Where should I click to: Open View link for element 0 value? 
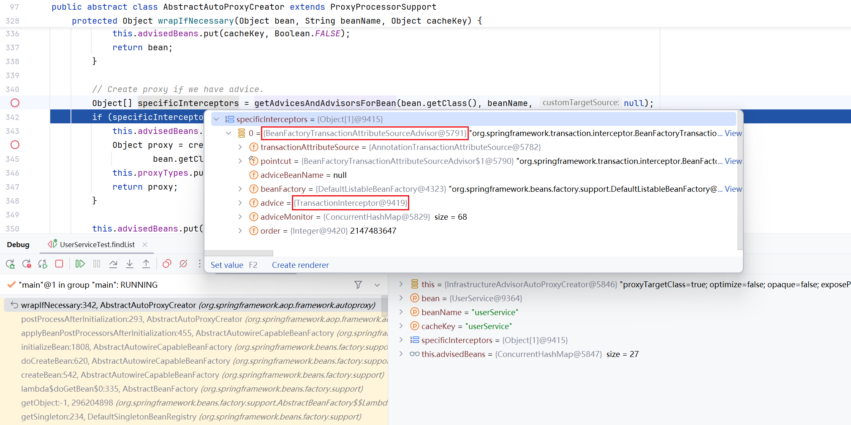733,133
